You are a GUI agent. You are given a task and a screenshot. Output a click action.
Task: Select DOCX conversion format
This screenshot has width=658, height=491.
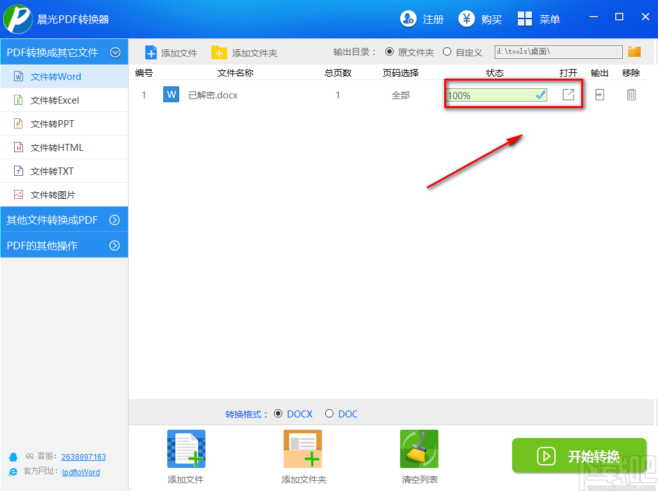[278, 414]
